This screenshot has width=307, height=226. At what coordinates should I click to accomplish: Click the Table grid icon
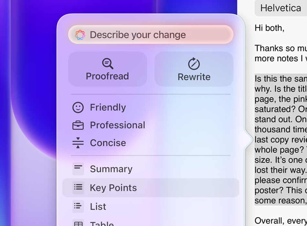click(78, 223)
